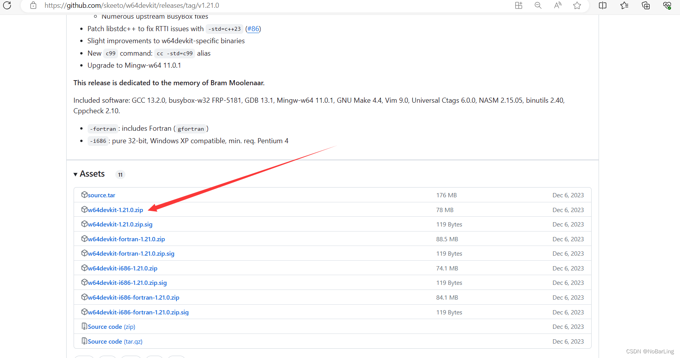Reload the page with the refresh icon
Screen dimensions: 680x358
point(7,5)
